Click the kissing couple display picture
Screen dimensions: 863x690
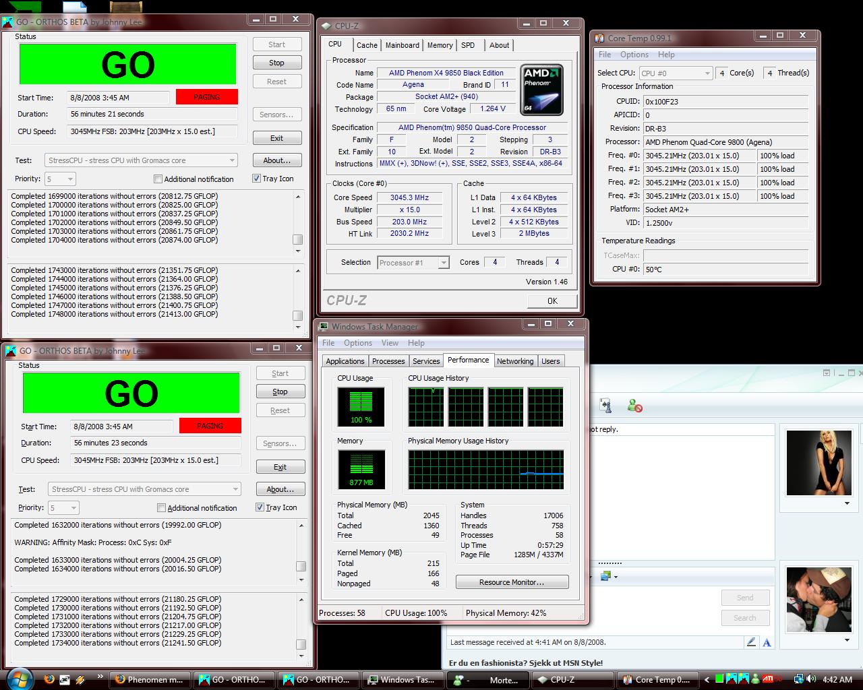[x=819, y=599]
